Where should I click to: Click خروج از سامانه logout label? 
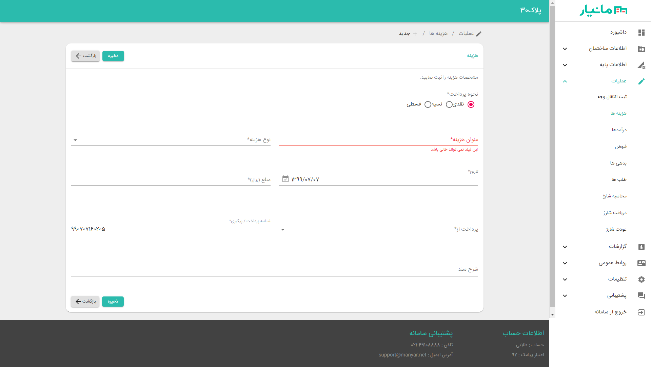click(x=611, y=312)
